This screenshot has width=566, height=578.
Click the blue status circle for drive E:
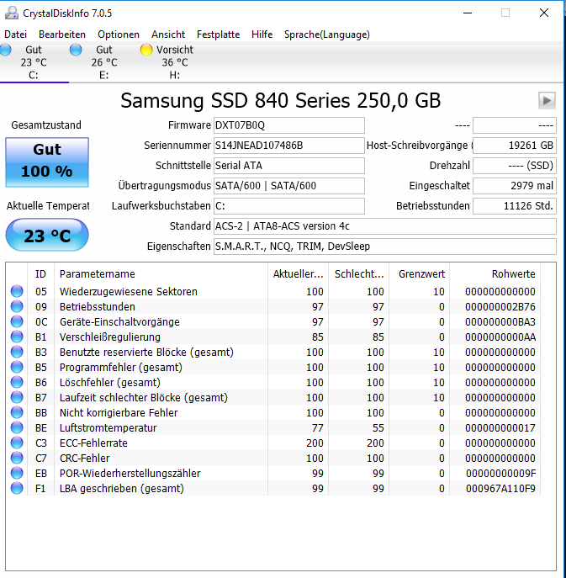click(76, 50)
